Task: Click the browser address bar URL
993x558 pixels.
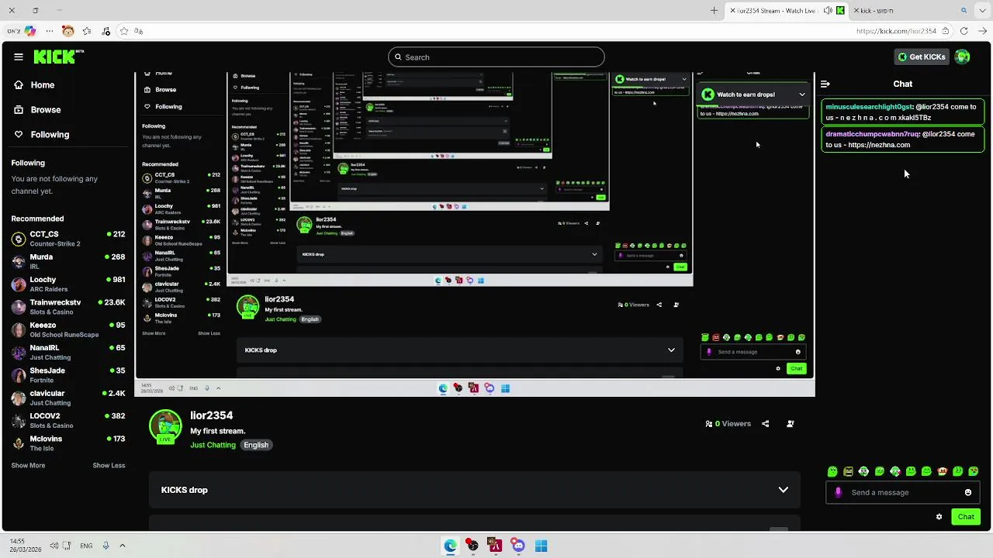Action: coord(896,31)
